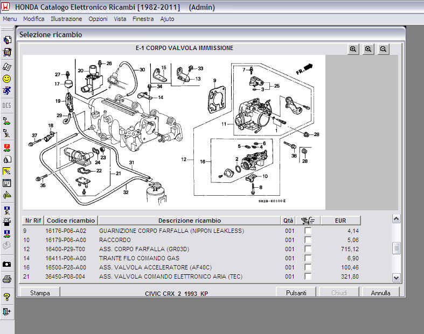Viewport: 424px width, 334px height.
Task: Click the running man sidebar icon
Action: pyautogui.click(x=7, y=90)
